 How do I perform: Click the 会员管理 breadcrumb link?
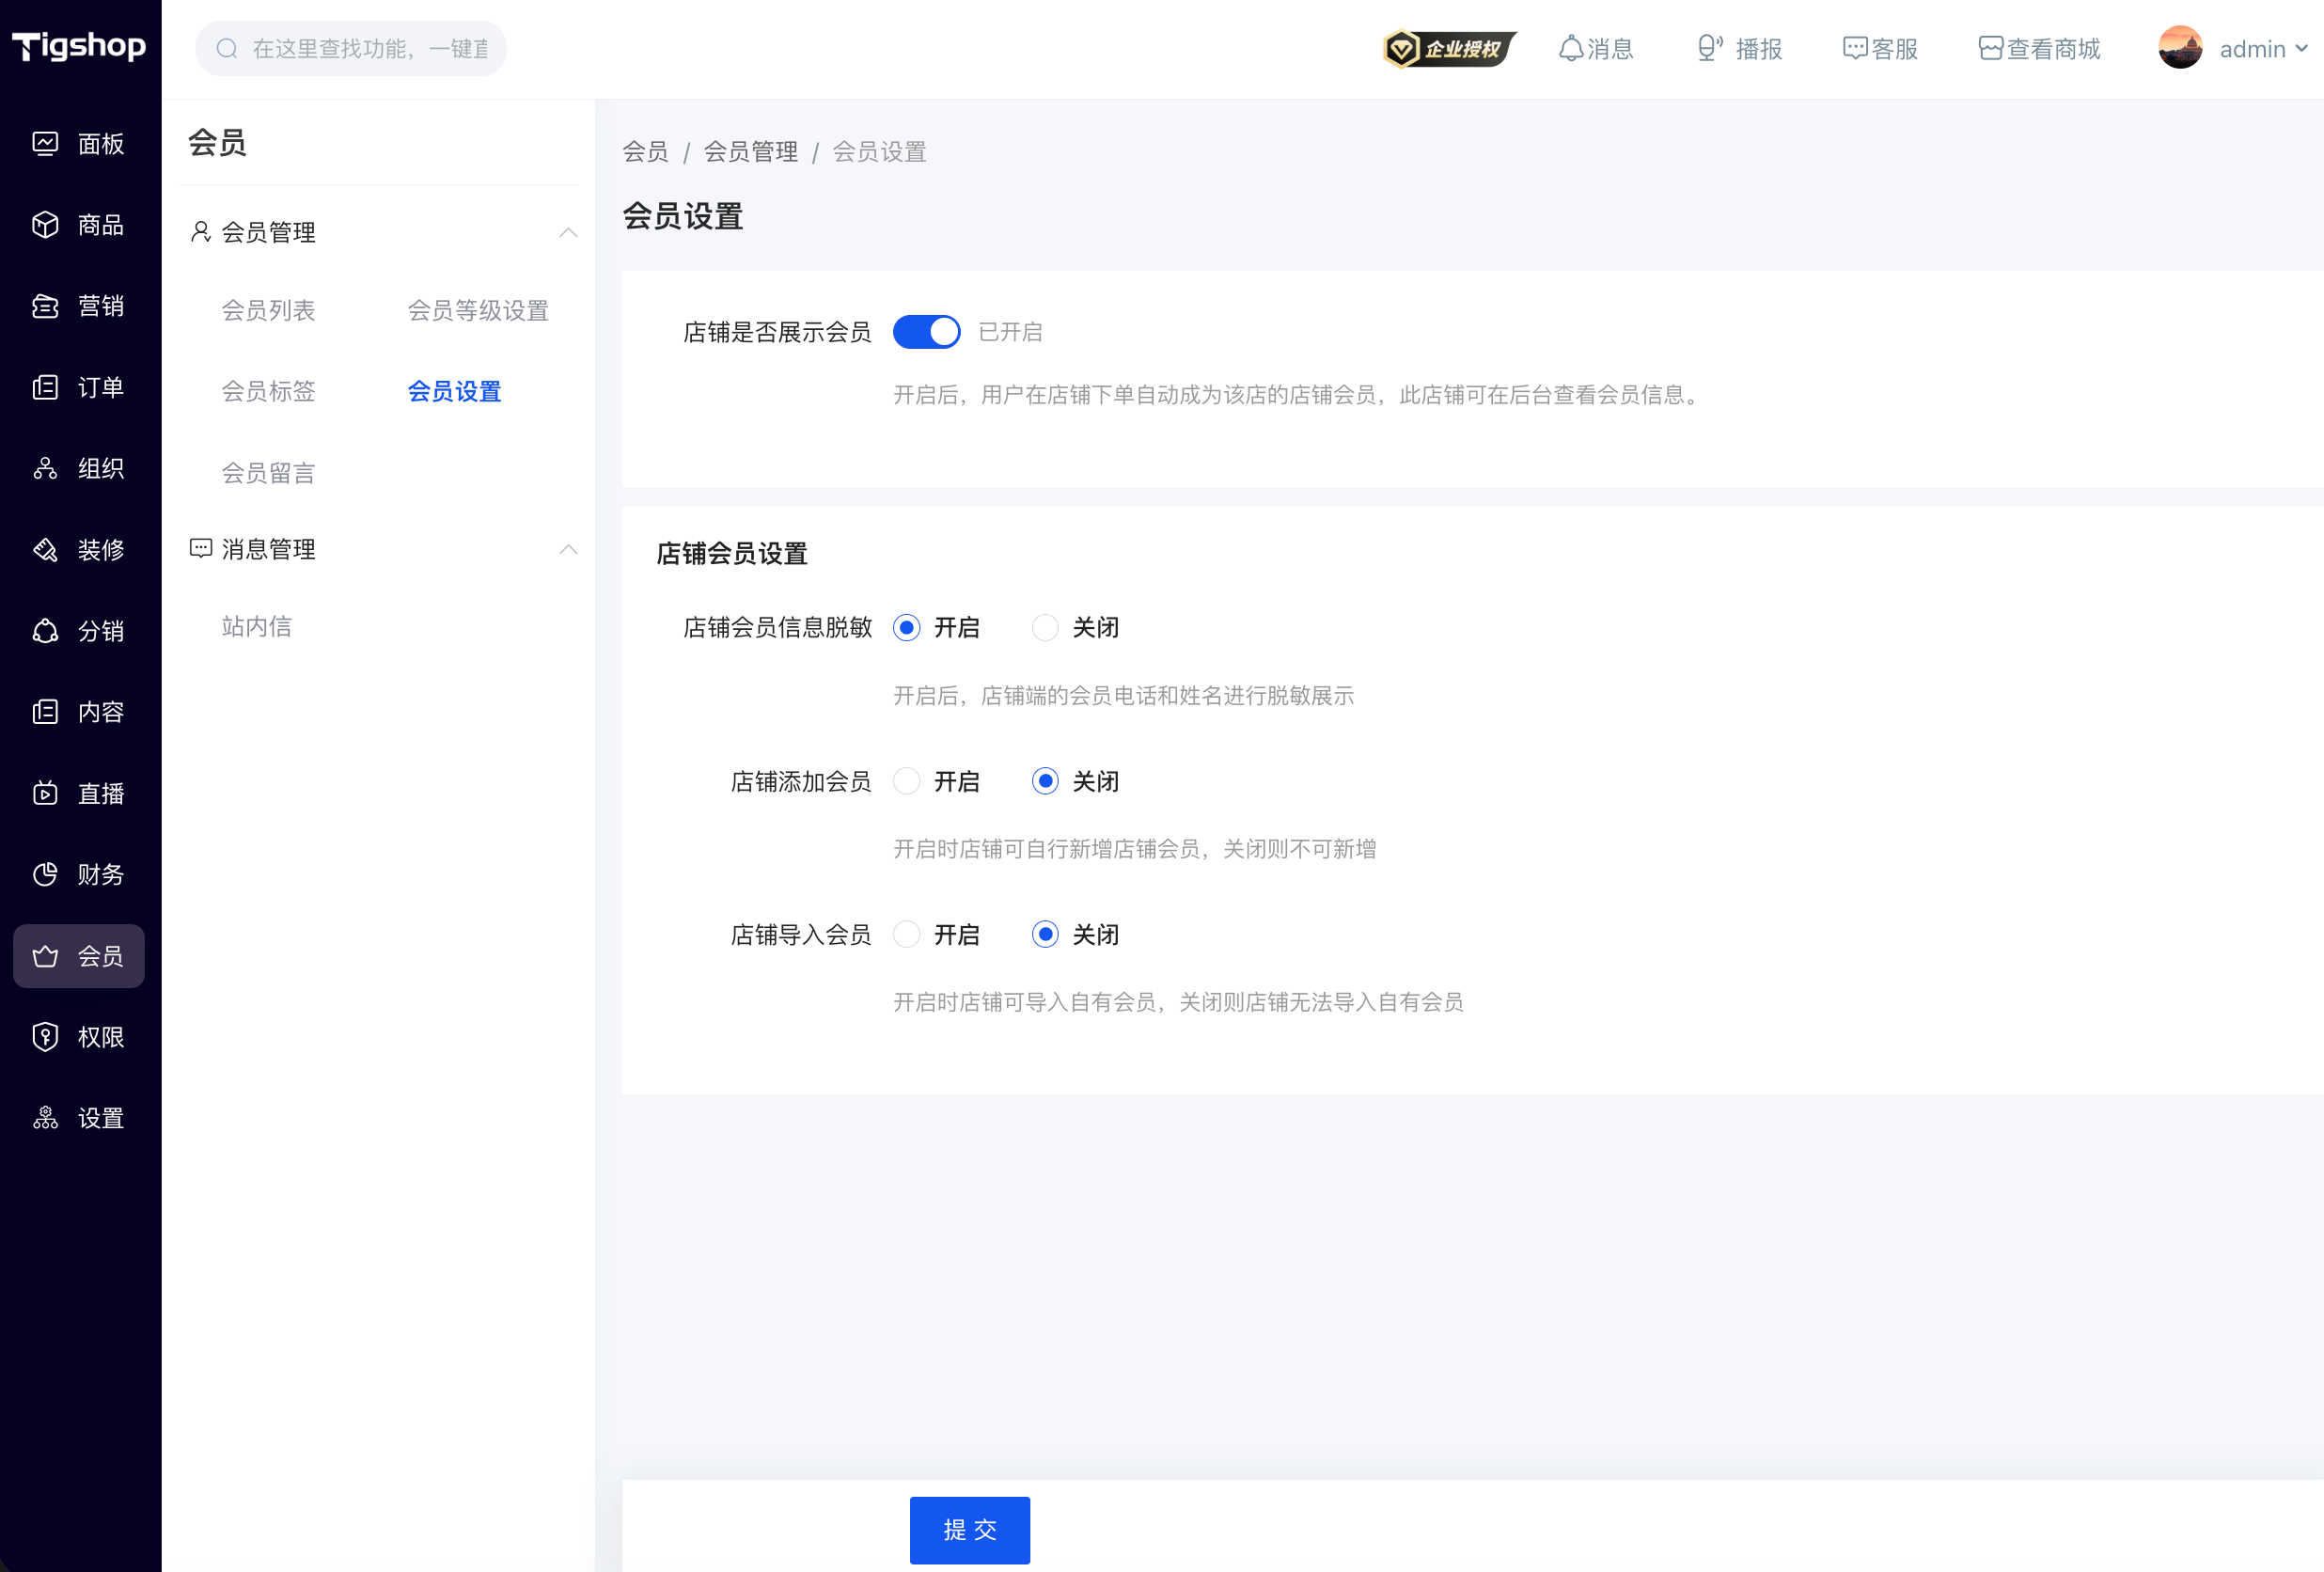(x=750, y=152)
